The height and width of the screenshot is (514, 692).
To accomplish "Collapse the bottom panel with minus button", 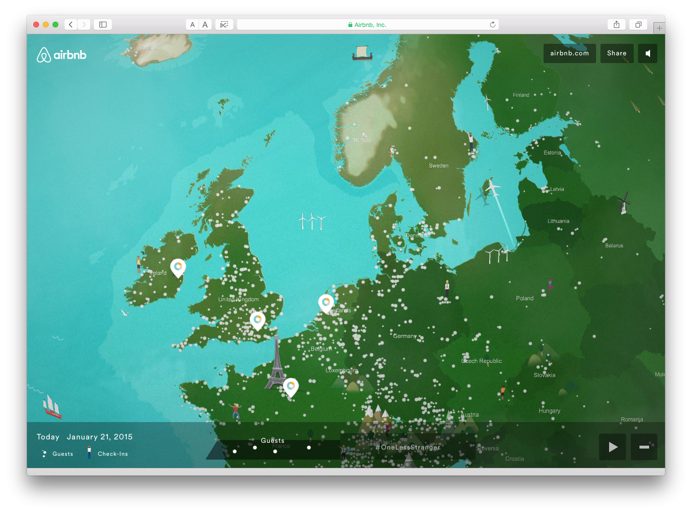I will pos(644,447).
